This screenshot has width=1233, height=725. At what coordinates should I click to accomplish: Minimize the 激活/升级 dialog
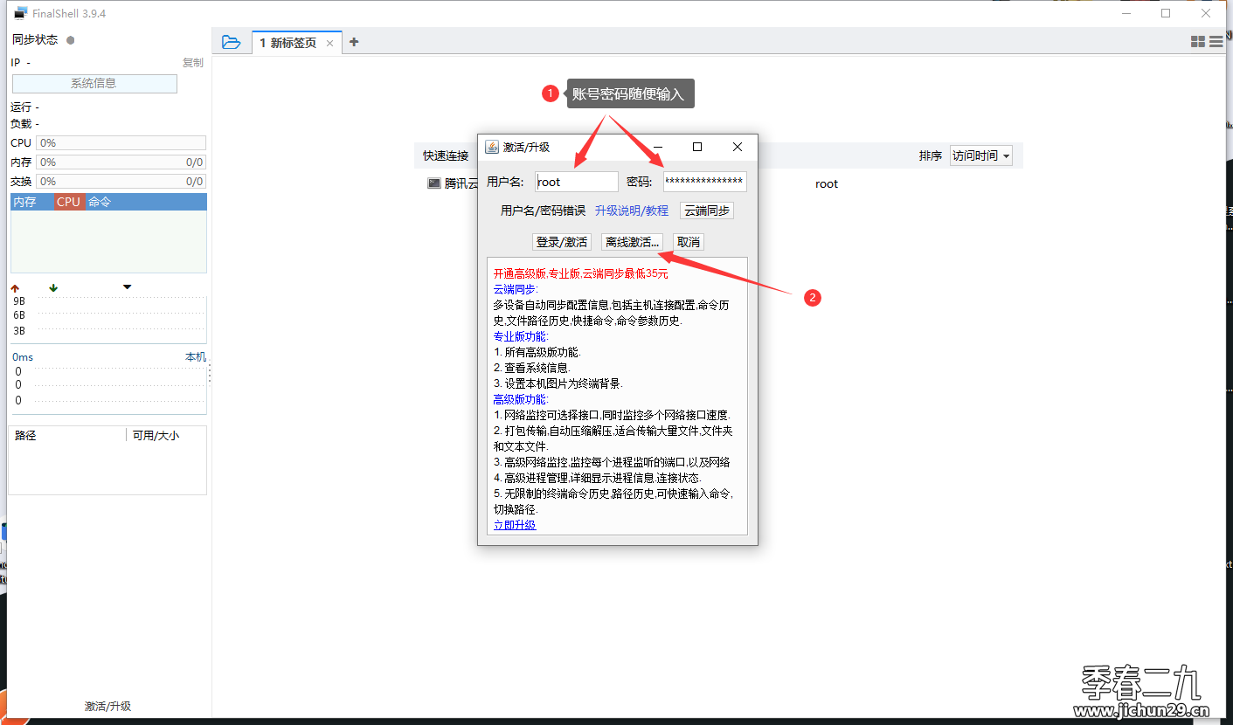[658, 147]
